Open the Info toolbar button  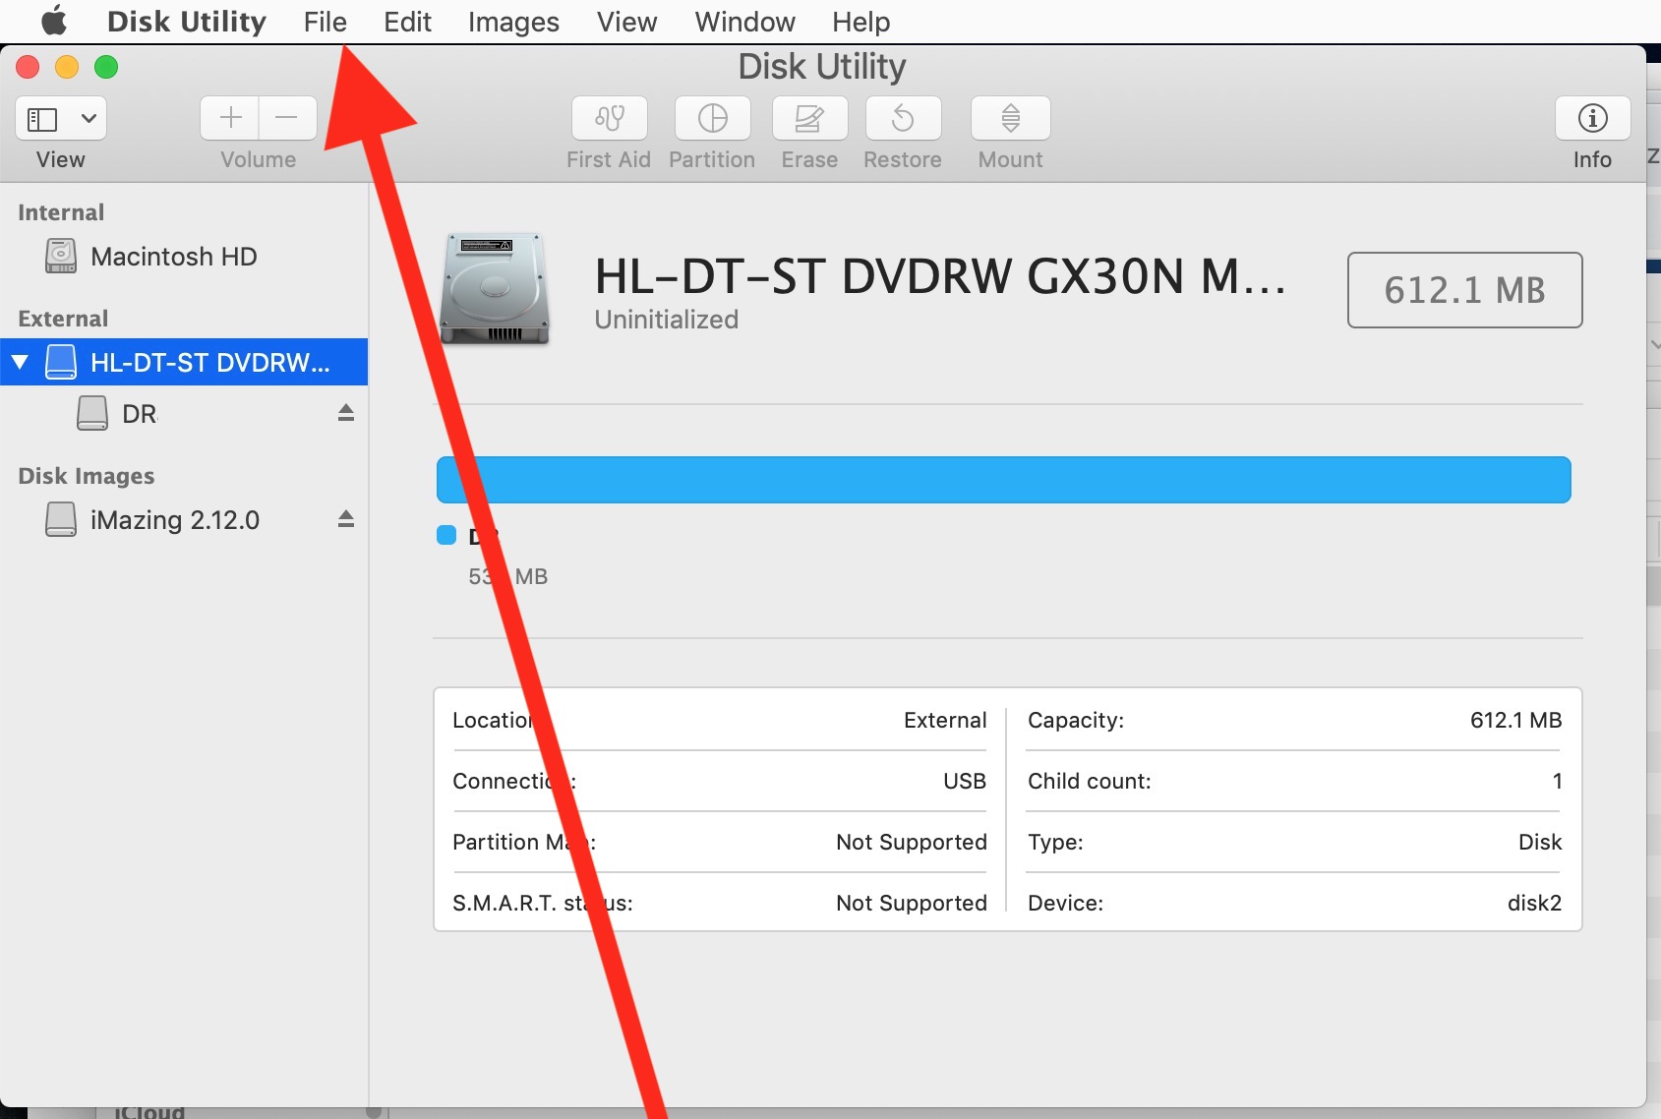coord(1592,118)
